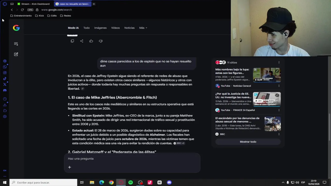Switch to the Todo results tab
Viewport: 331px width, 186px height.
pyautogui.click(x=86, y=28)
